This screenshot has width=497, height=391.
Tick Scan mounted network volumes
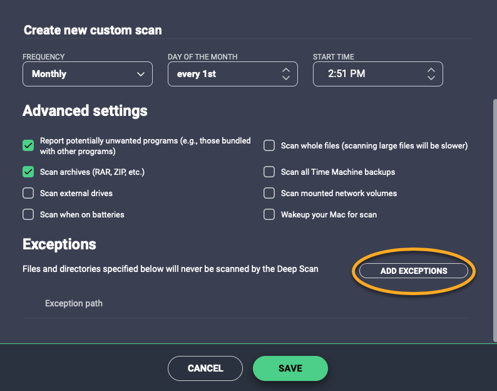click(x=269, y=193)
